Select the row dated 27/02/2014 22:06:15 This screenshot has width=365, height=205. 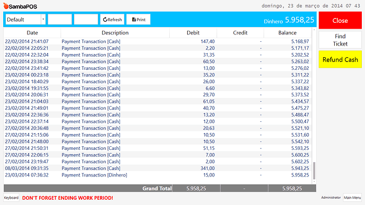pos(157,155)
